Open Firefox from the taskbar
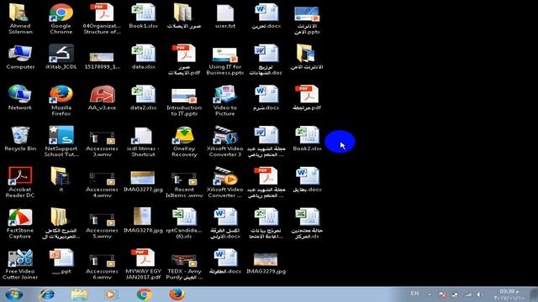538x302 pixels. (177, 294)
